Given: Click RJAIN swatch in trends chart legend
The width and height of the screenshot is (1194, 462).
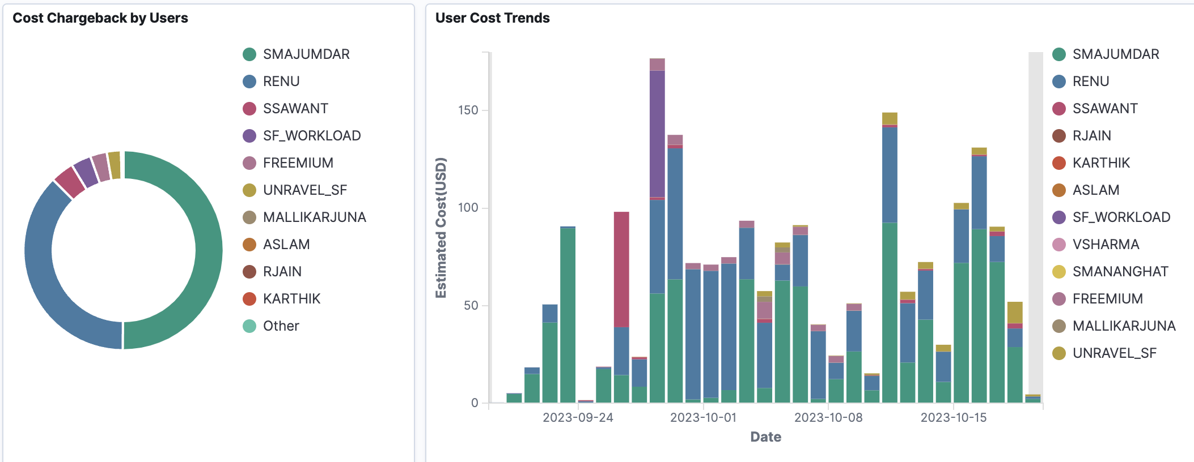Looking at the screenshot, I should coord(1059,136).
